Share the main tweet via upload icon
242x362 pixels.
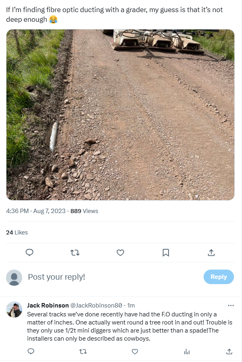coord(210,252)
